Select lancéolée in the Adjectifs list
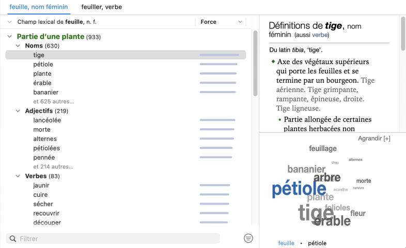This screenshot has height=248, width=406. tap(47, 120)
